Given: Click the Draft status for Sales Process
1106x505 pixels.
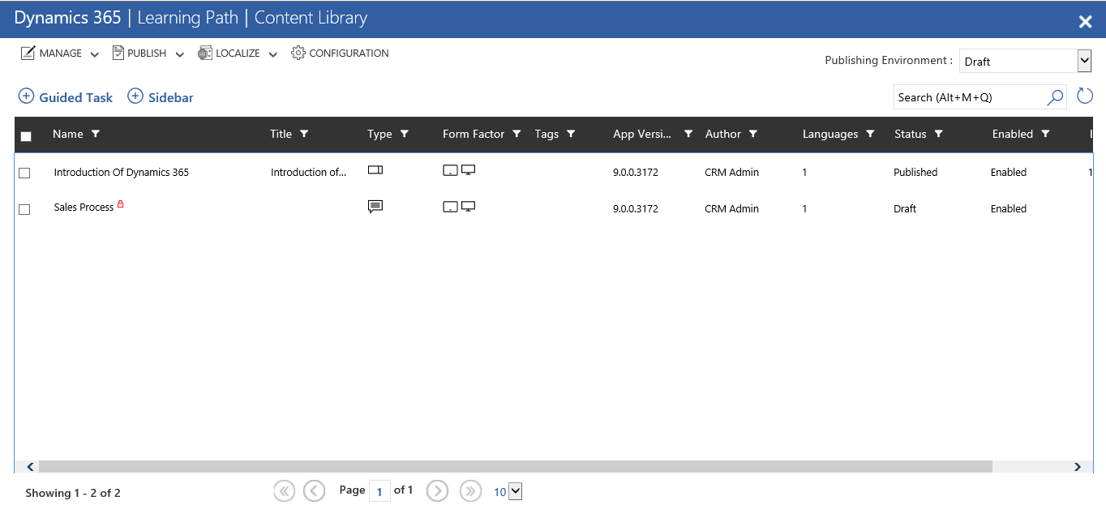Looking at the screenshot, I should pos(905,208).
